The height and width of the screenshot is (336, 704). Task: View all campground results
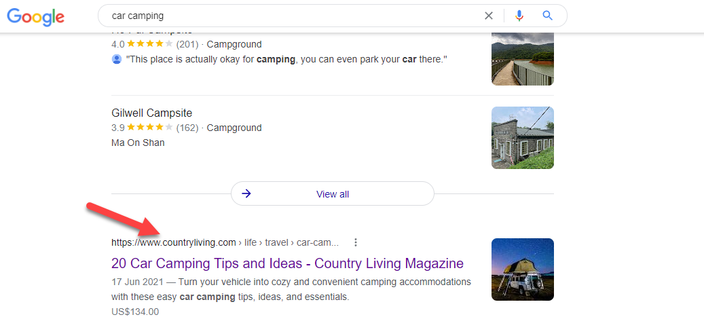[x=333, y=193]
